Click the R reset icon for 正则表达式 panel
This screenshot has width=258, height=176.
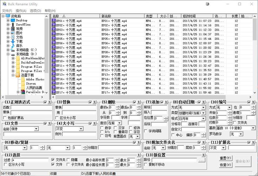(x=49, y=102)
